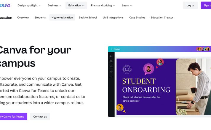The height and width of the screenshot is (130, 211).
Task: Click the elements grid icon in preview sidebar
Action: tap(111, 61)
